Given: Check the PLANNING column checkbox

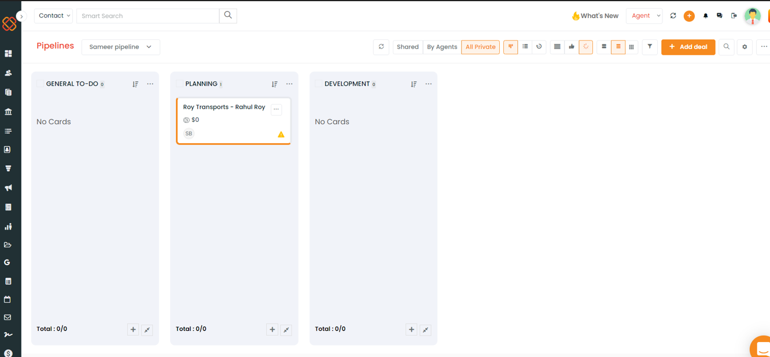Looking at the screenshot, I should coord(179,84).
